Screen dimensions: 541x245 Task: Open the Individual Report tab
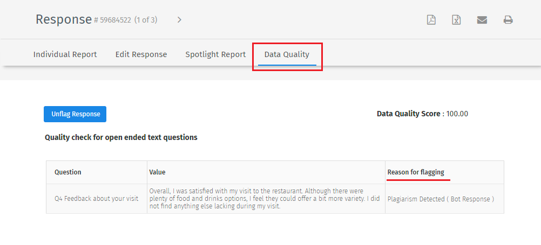(x=65, y=54)
